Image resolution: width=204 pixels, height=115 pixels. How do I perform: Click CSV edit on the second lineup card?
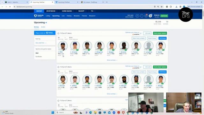[x=147, y=67]
